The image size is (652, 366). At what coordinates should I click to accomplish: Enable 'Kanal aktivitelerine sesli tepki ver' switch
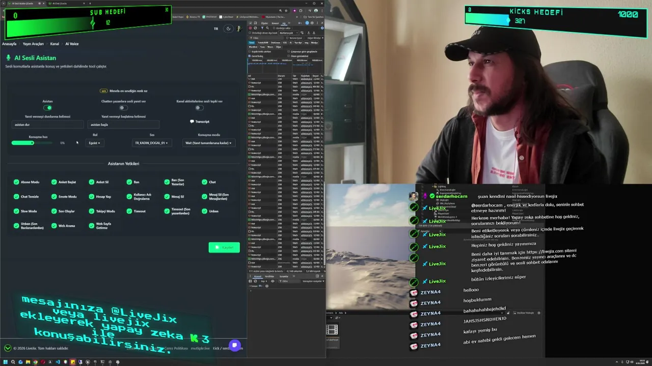tap(199, 108)
